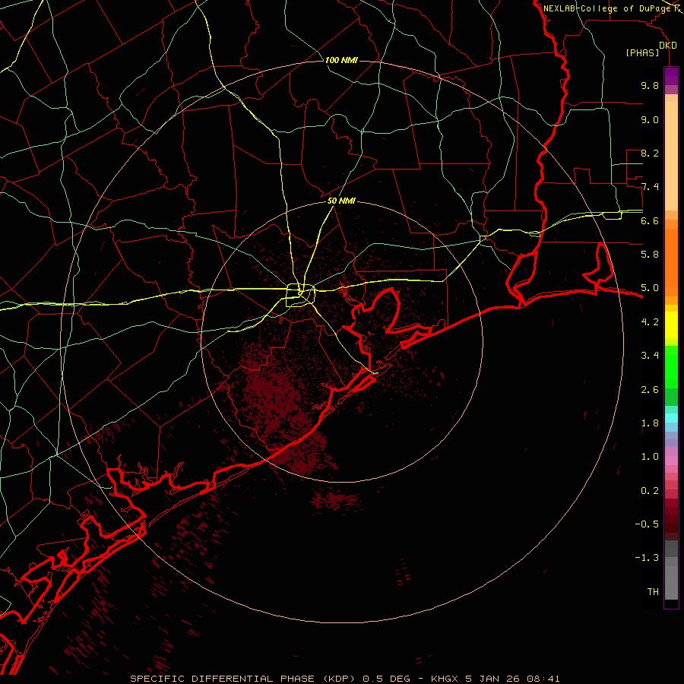684x684 pixels.
Task: Click the 9.0 legend value
Action: [650, 119]
